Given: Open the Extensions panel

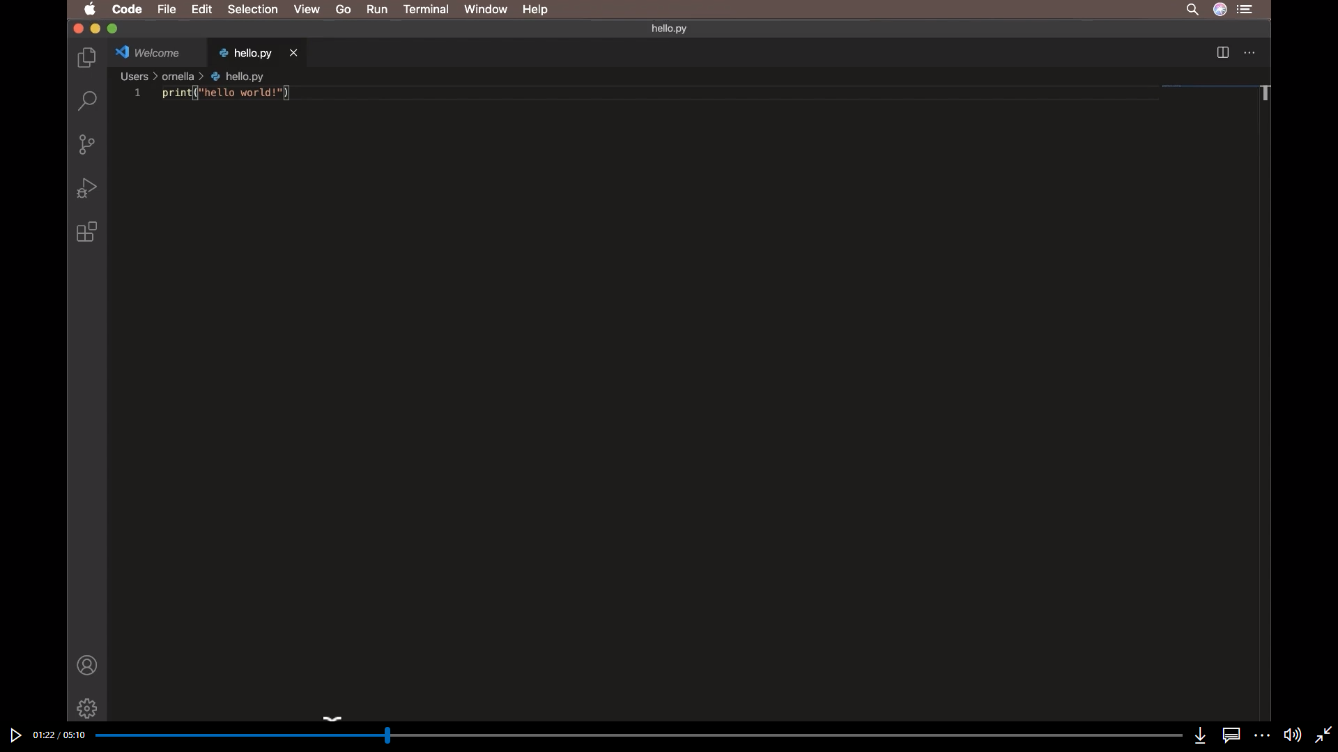Looking at the screenshot, I should pyautogui.click(x=86, y=232).
